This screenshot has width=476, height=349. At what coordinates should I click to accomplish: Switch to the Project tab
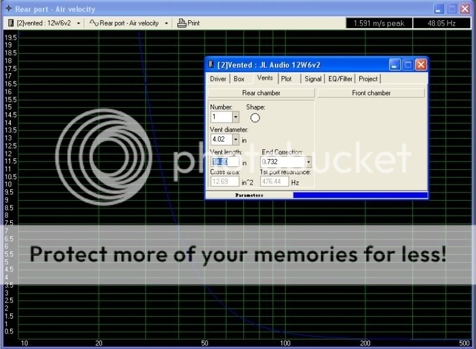[x=368, y=79]
